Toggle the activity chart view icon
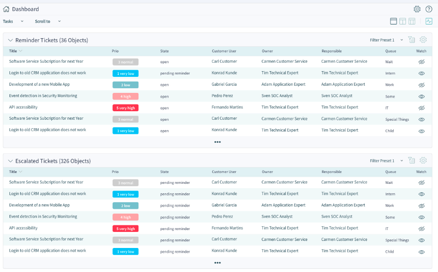Screen dimensions: 438x272 (429, 21)
